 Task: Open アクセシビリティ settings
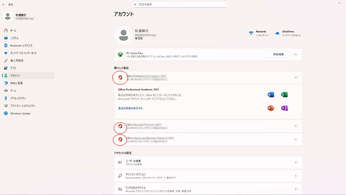(18, 98)
